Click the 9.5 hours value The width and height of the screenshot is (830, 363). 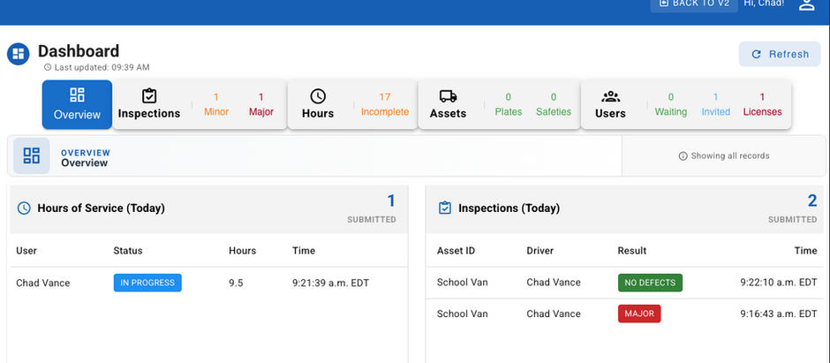[x=236, y=284]
